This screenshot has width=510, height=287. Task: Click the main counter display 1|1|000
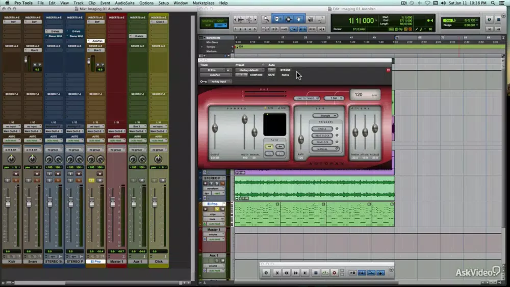(x=361, y=20)
